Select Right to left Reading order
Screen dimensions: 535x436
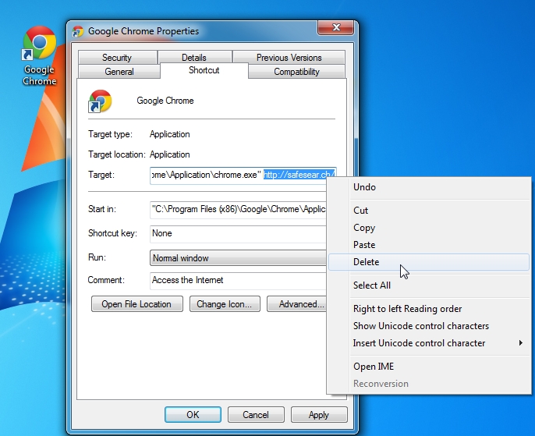(x=429, y=309)
